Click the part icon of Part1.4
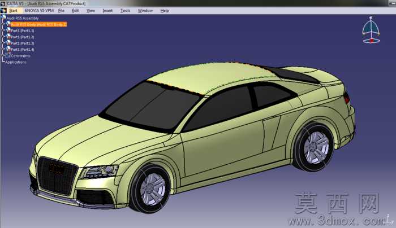 pyautogui.click(x=8, y=49)
